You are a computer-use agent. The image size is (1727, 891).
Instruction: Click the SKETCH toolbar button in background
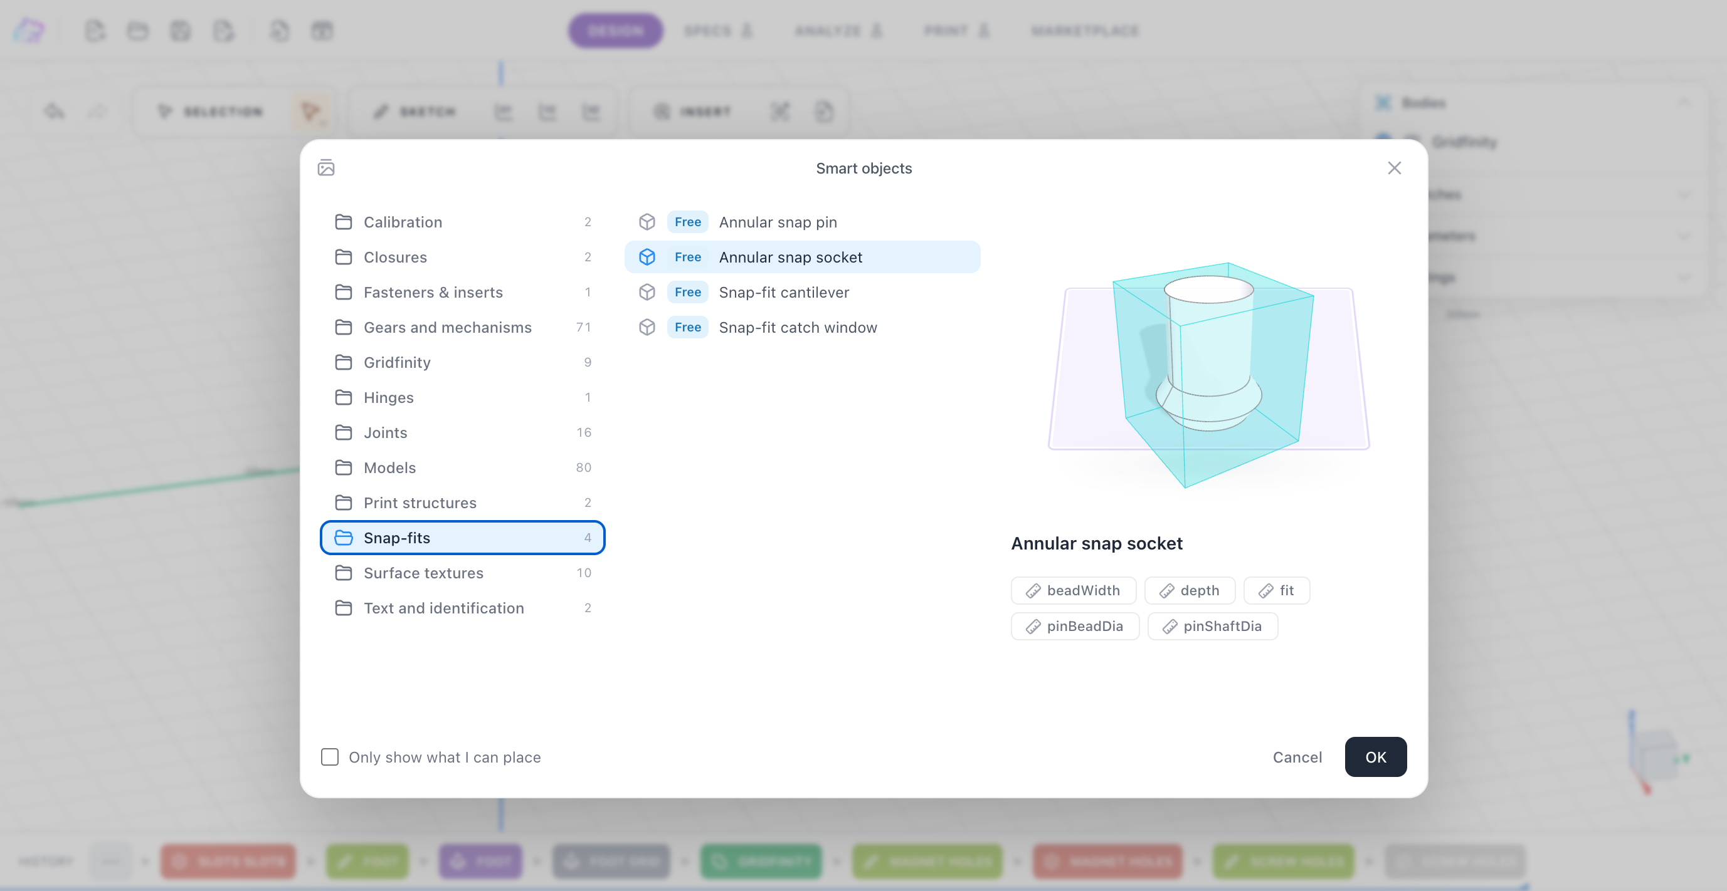tap(416, 111)
